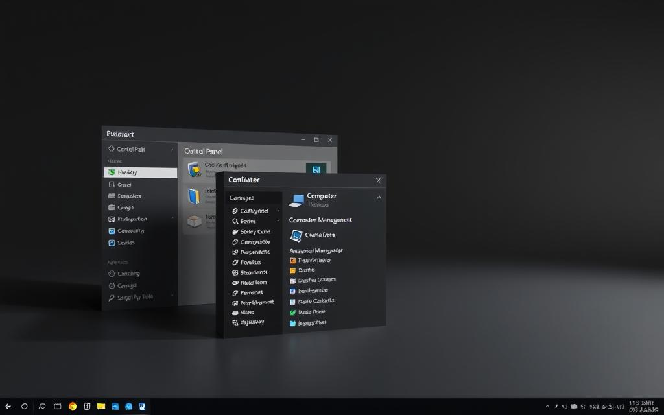
Task: Expand the arrow beside the magnifier row
Action: (x=278, y=220)
